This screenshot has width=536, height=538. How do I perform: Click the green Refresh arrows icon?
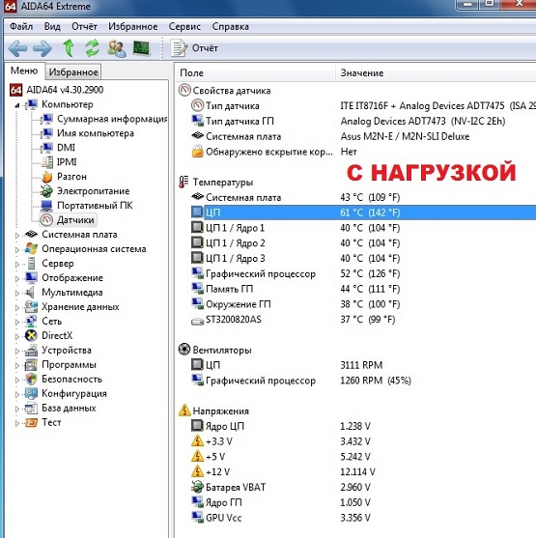pos(92,48)
